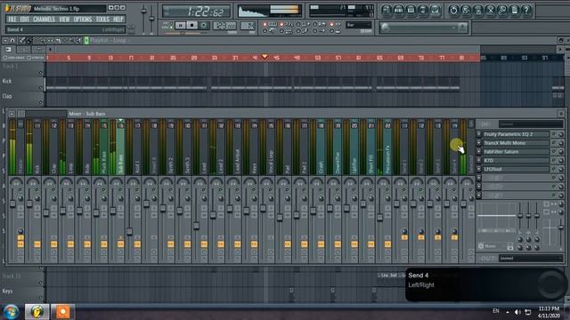Toggle the LFOTool enable LED
Viewport: 570px width, 320px height.
pos(554,169)
